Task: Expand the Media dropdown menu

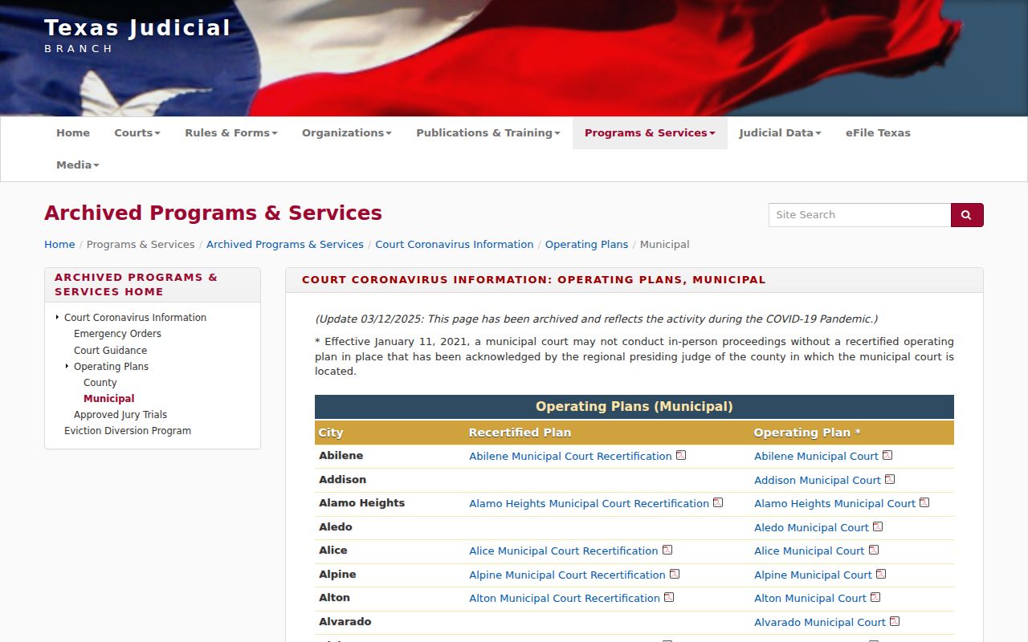Action: 78,165
